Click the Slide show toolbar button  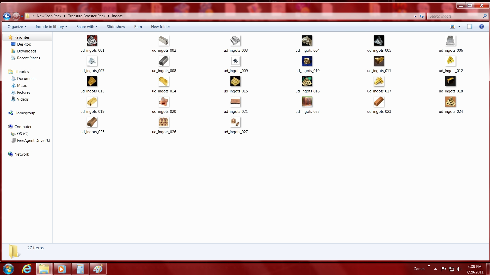116,27
